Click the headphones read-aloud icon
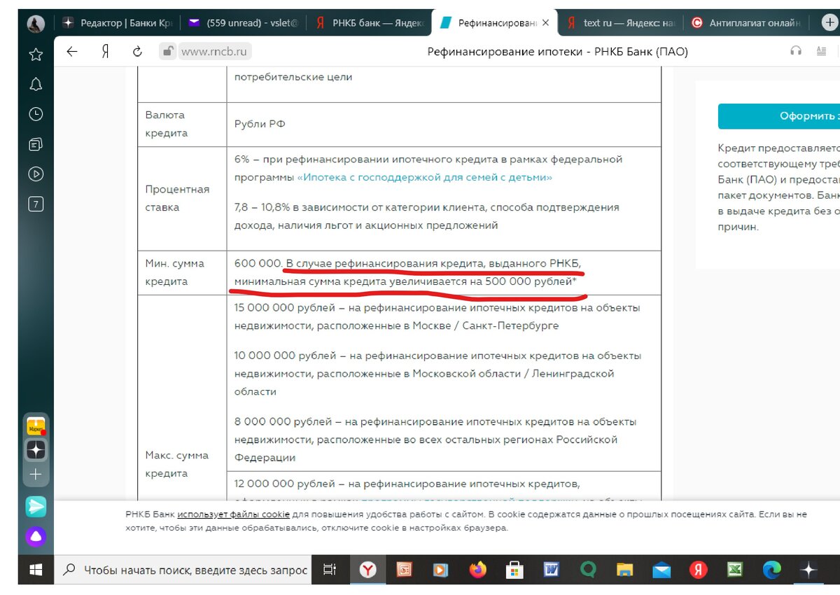The height and width of the screenshot is (595, 840). click(796, 51)
